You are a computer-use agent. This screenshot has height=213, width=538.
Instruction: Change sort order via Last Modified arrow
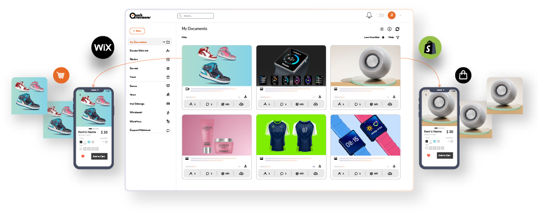coord(383,38)
